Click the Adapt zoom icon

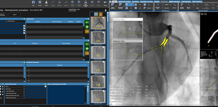[193, 8]
